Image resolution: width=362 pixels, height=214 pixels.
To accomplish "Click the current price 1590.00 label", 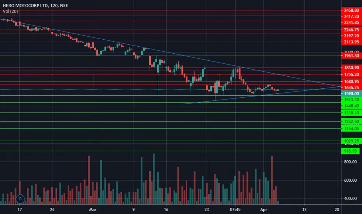I will click(352, 94).
